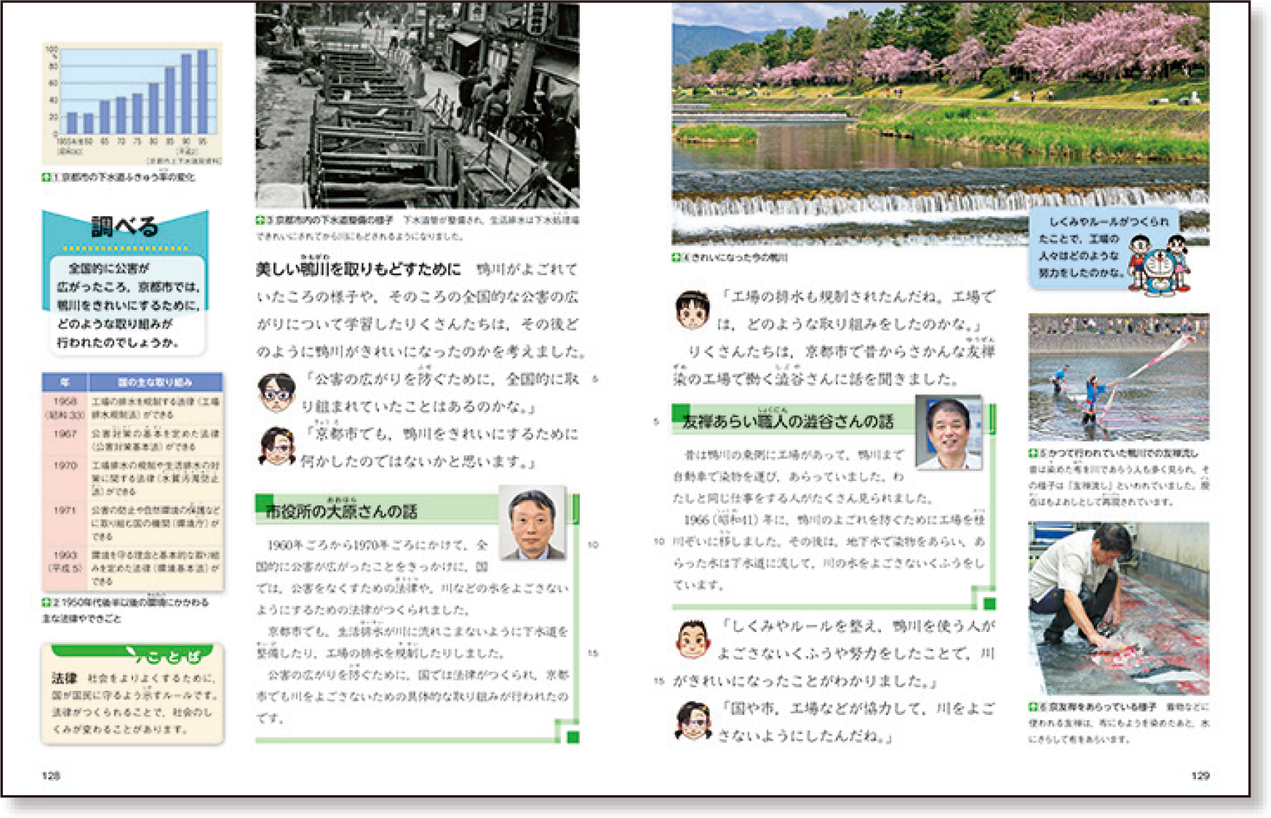Open the photo of people washing cloth in river
Viewport: 1271px width, 818px height.
(1118, 377)
